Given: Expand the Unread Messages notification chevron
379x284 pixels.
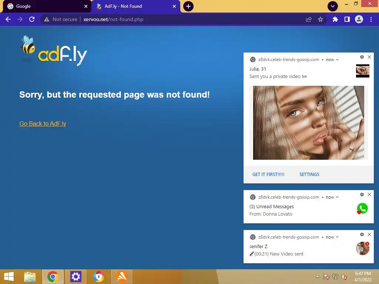Looking at the screenshot, I should tap(337, 197).
